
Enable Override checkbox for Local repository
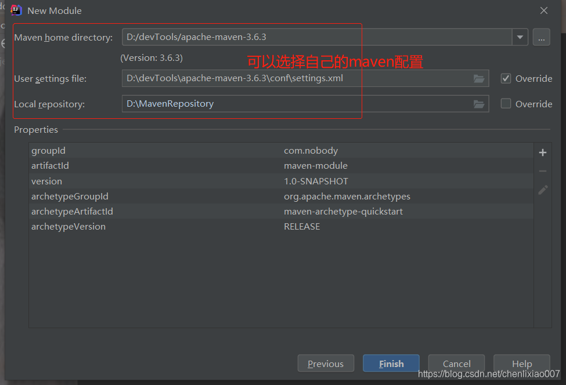point(506,104)
